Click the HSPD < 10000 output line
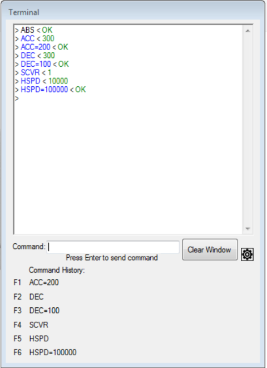The image size is (267, 368). (x=42, y=81)
